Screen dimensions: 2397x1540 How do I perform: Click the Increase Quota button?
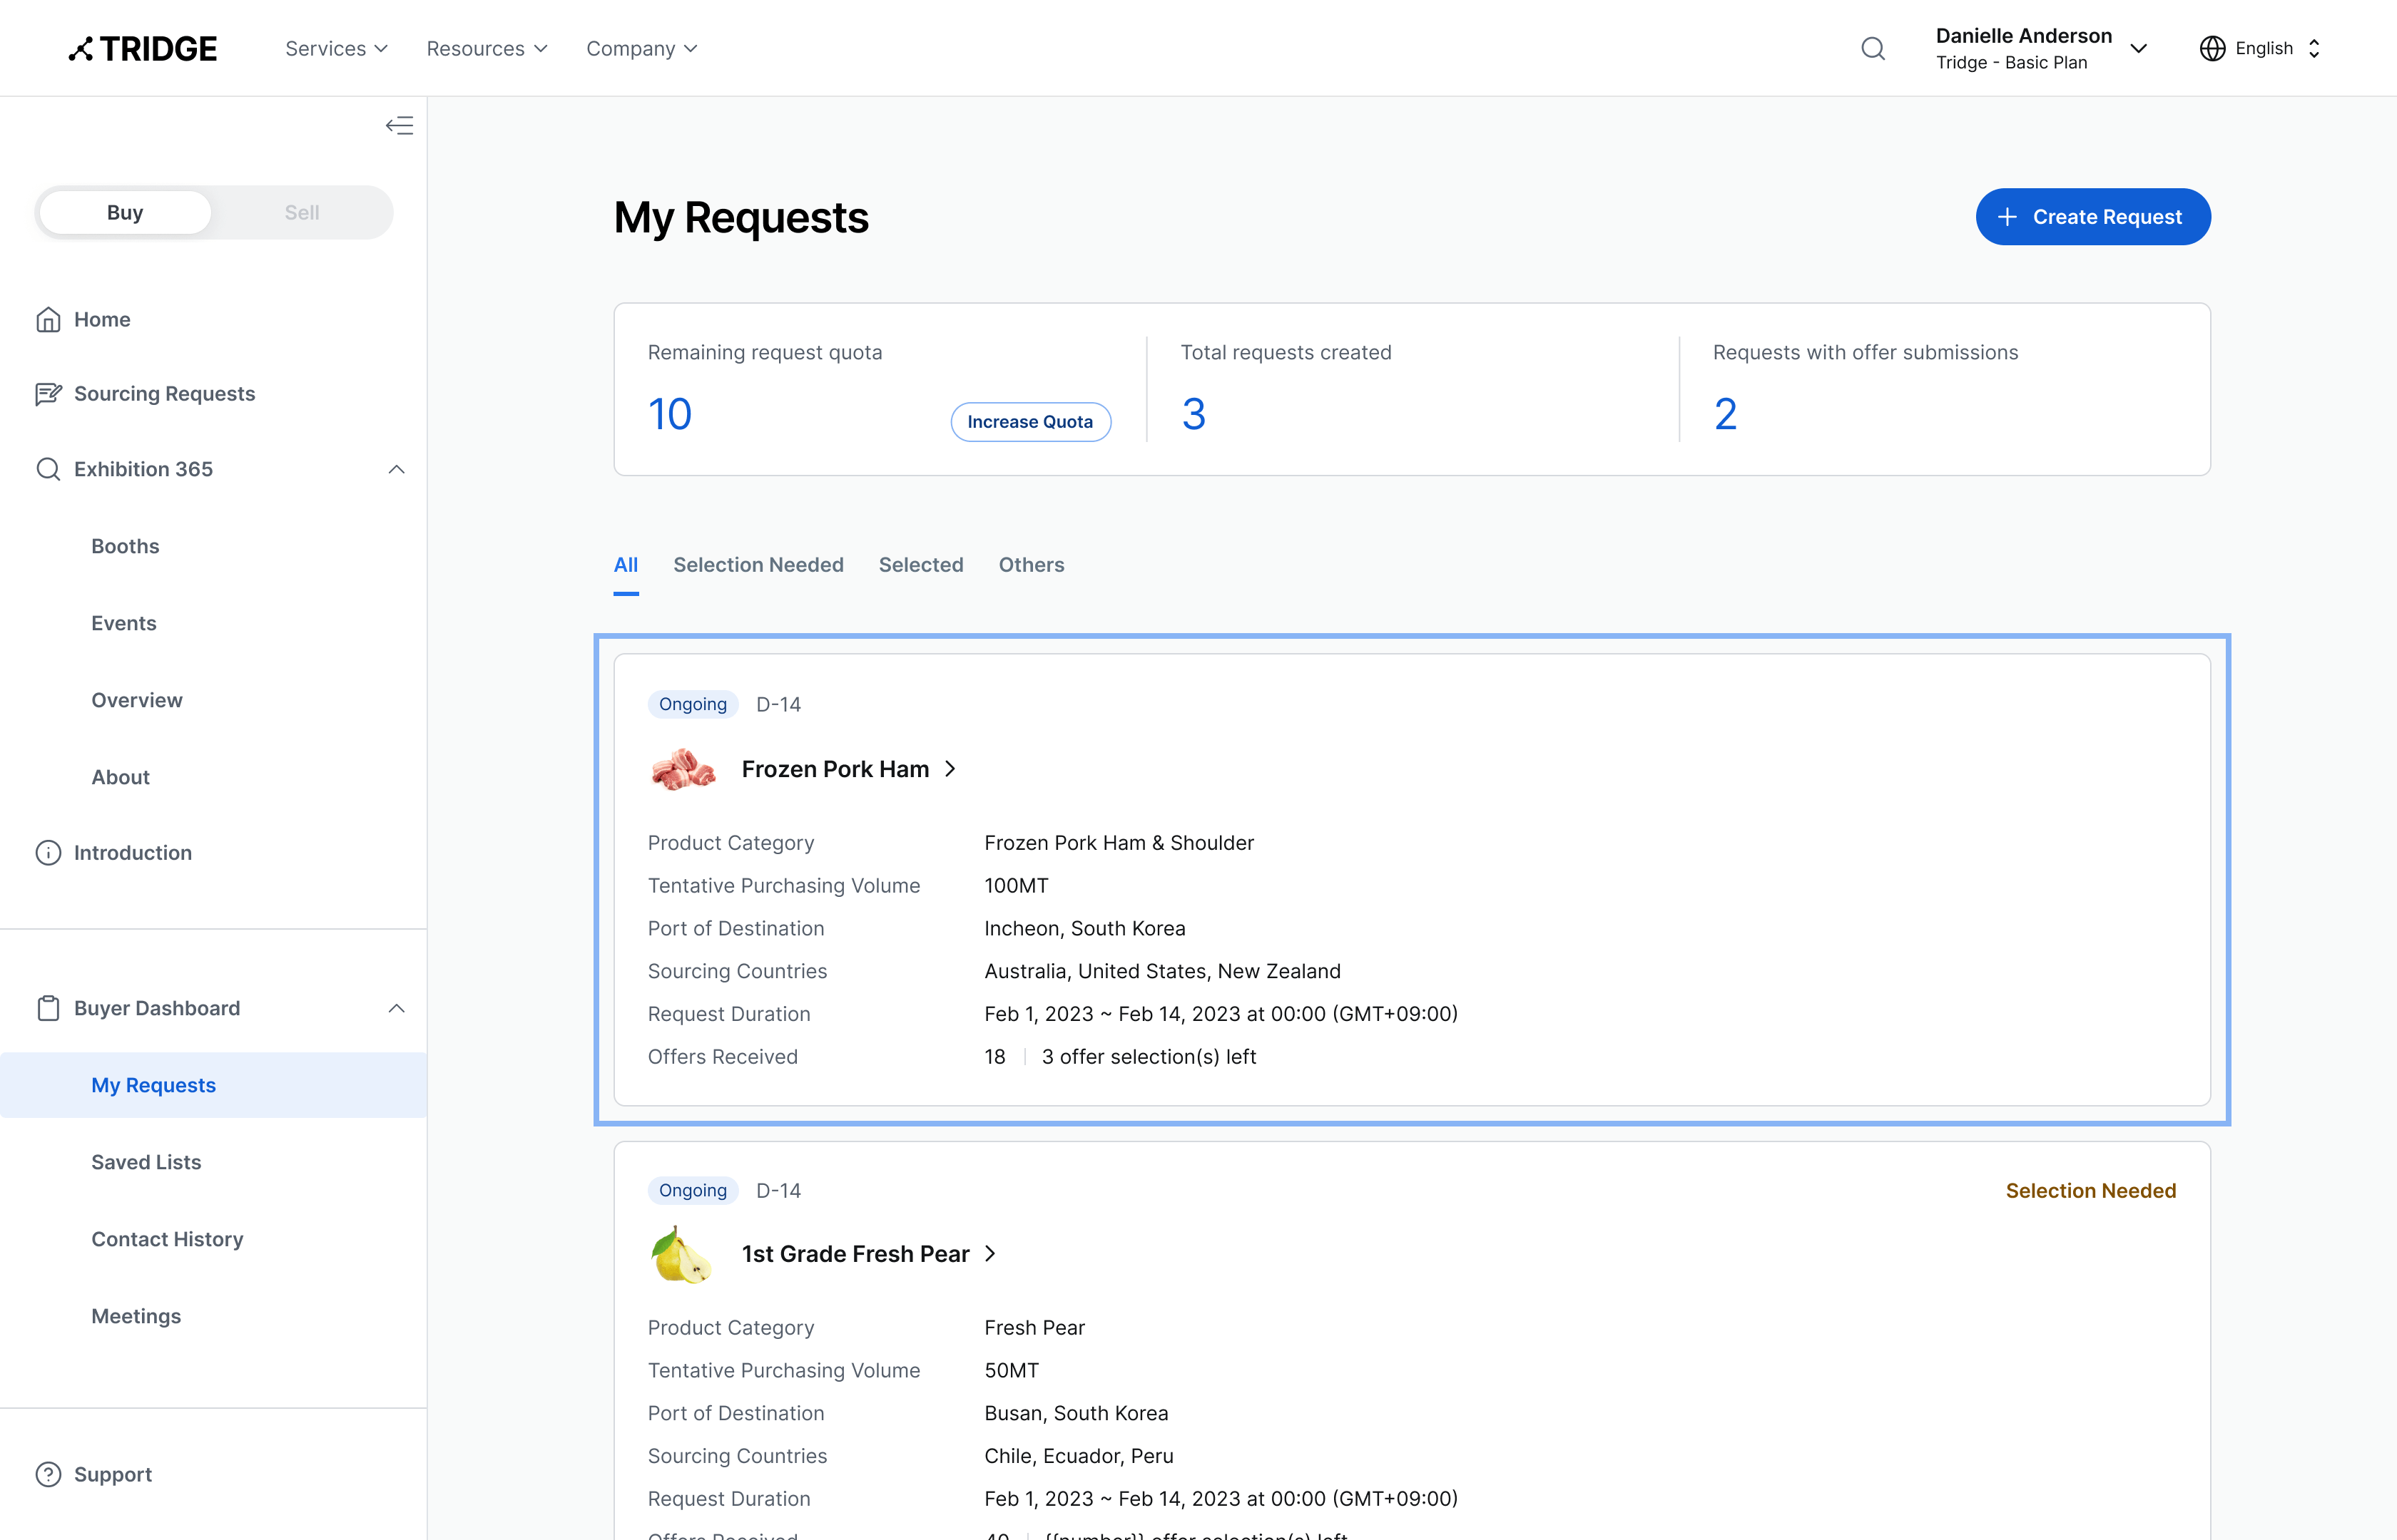(x=1030, y=422)
